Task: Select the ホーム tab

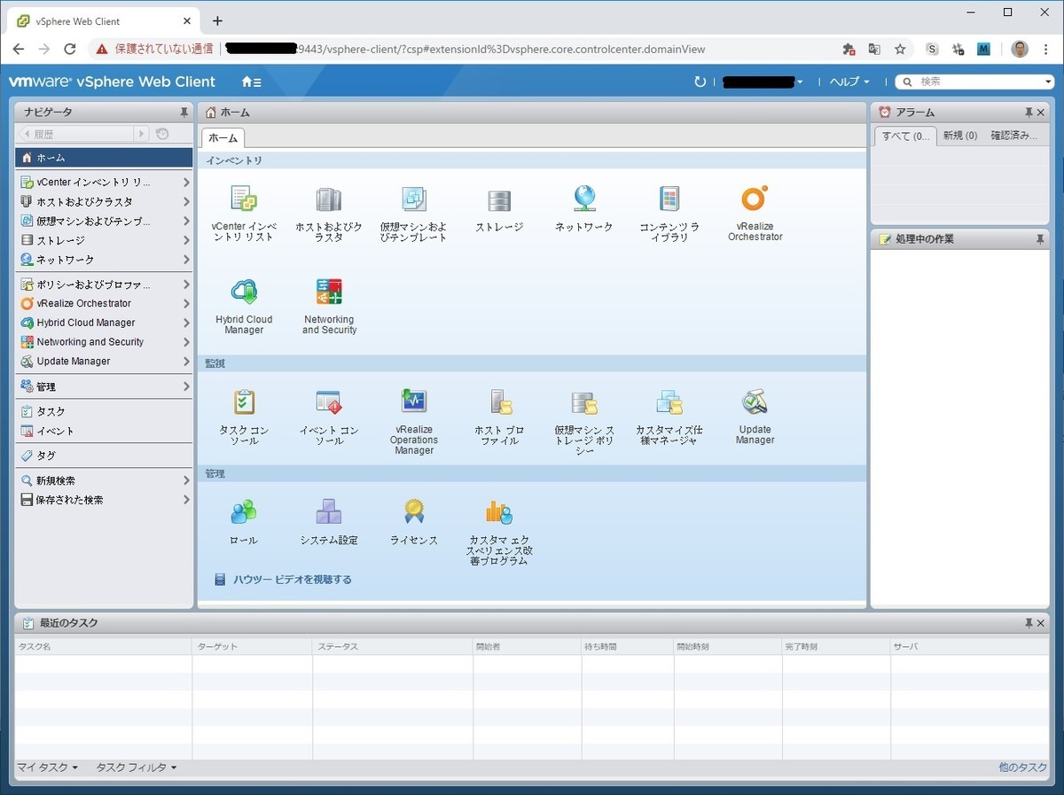Action: pos(223,138)
